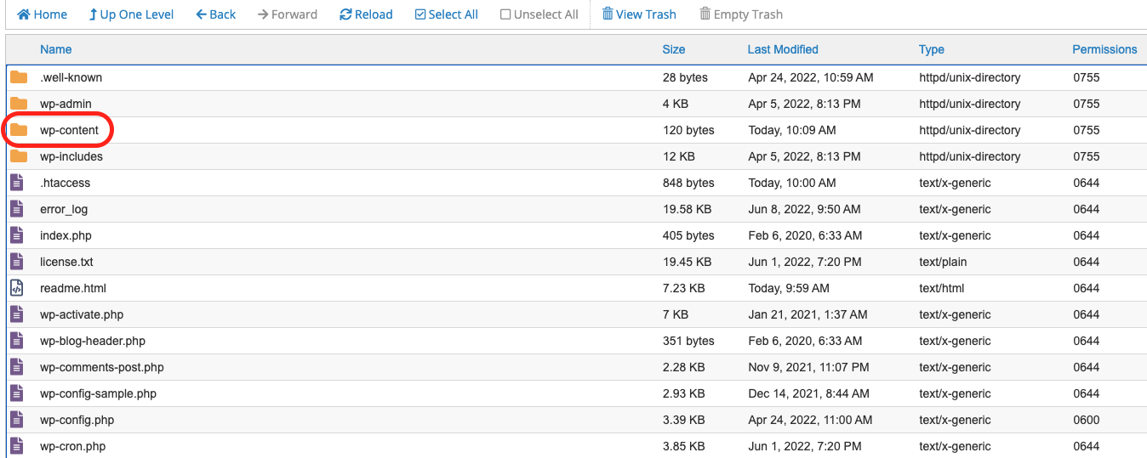Click the .well-known folder icon

19,77
